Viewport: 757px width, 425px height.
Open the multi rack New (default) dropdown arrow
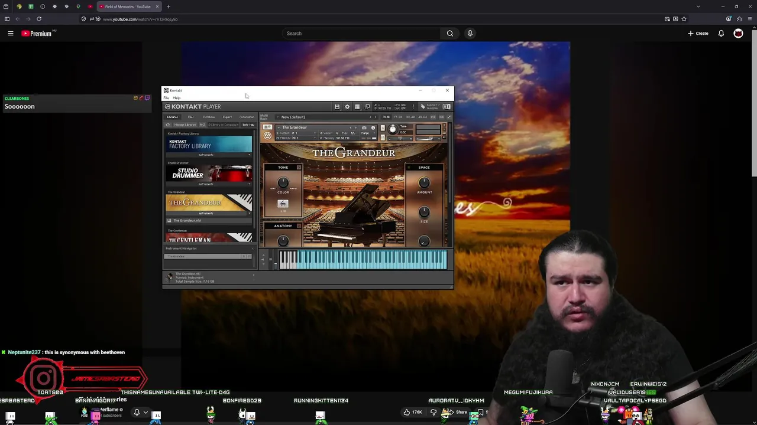click(x=277, y=117)
